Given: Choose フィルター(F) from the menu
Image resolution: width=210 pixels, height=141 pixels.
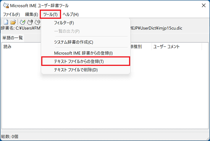Looking at the screenshot, I should 86,23.
